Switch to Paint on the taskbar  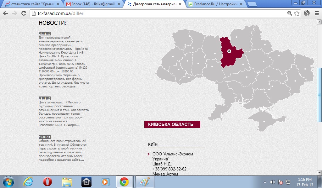point(145,182)
